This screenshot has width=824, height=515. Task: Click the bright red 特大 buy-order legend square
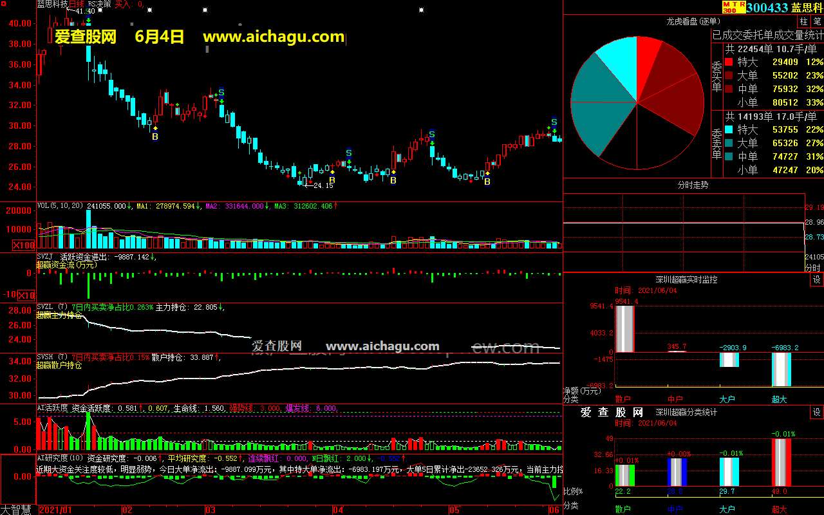(x=729, y=62)
